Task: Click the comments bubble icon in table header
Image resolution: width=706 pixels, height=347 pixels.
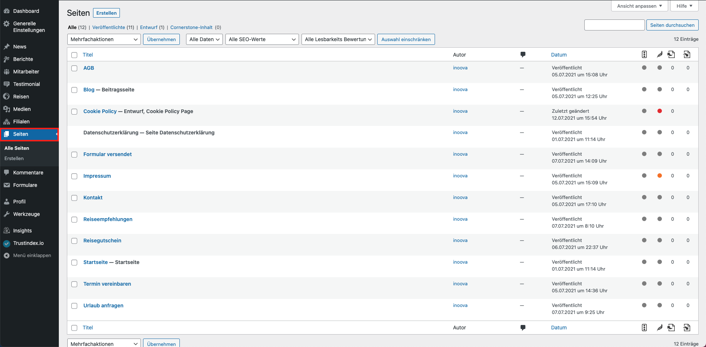Action: 523,55
